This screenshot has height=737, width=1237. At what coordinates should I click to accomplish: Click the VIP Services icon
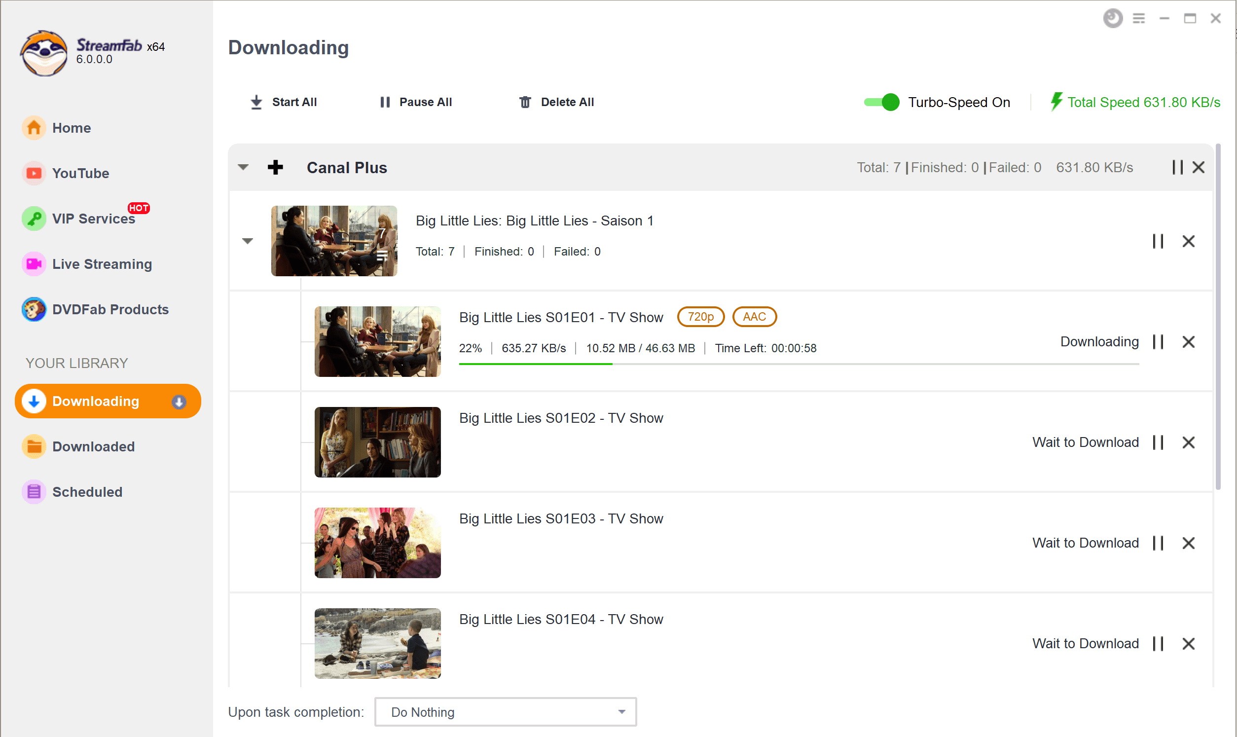[33, 219]
